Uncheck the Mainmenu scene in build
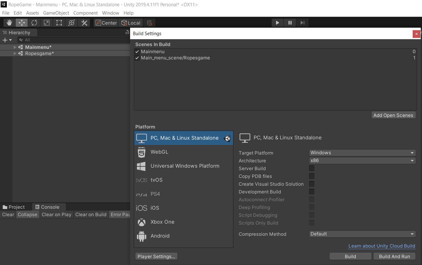Viewport: 422px width, 265px height. [x=137, y=52]
